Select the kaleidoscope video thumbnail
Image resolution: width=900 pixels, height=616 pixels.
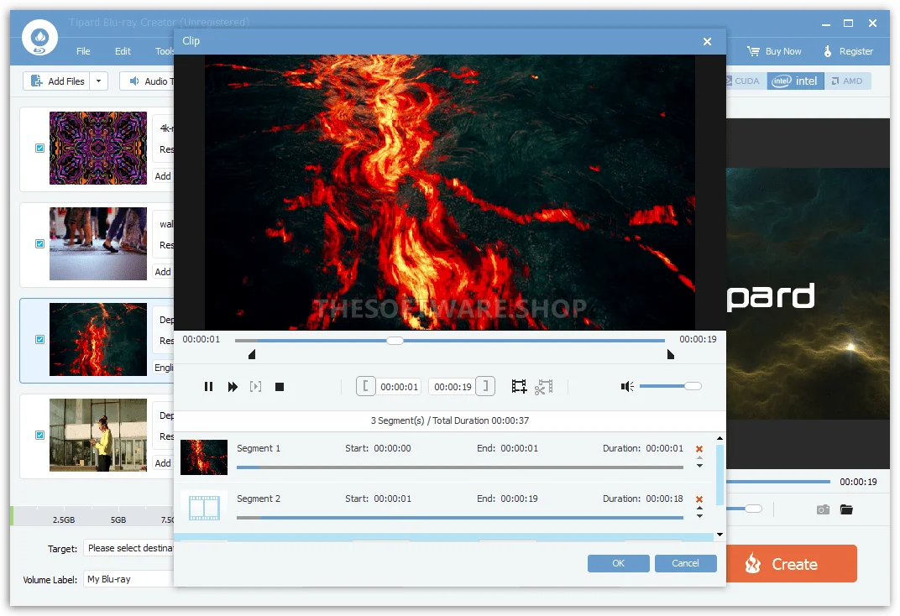click(x=98, y=148)
